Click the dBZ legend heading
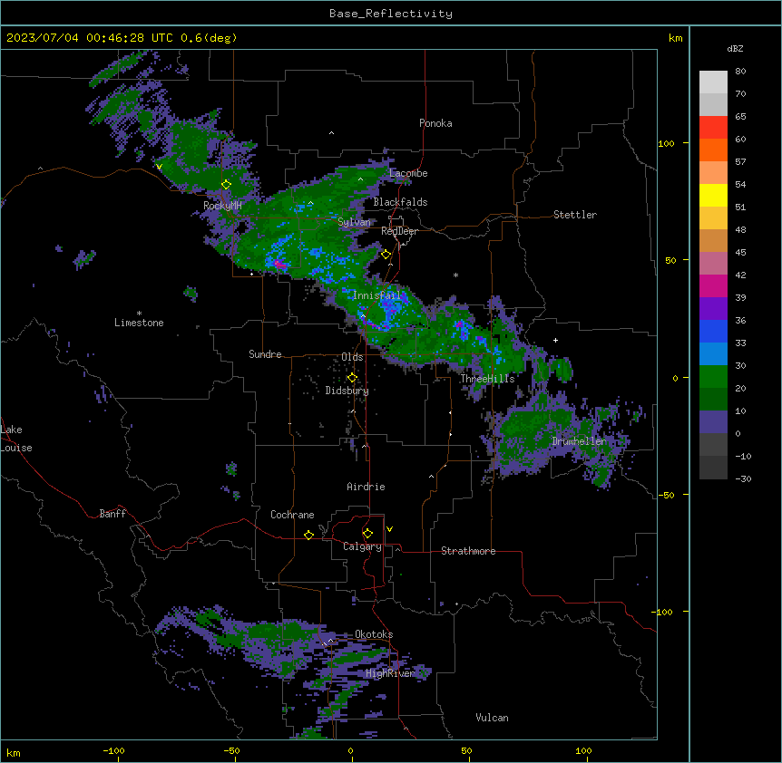Screen dimensions: 782x763 [735, 48]
